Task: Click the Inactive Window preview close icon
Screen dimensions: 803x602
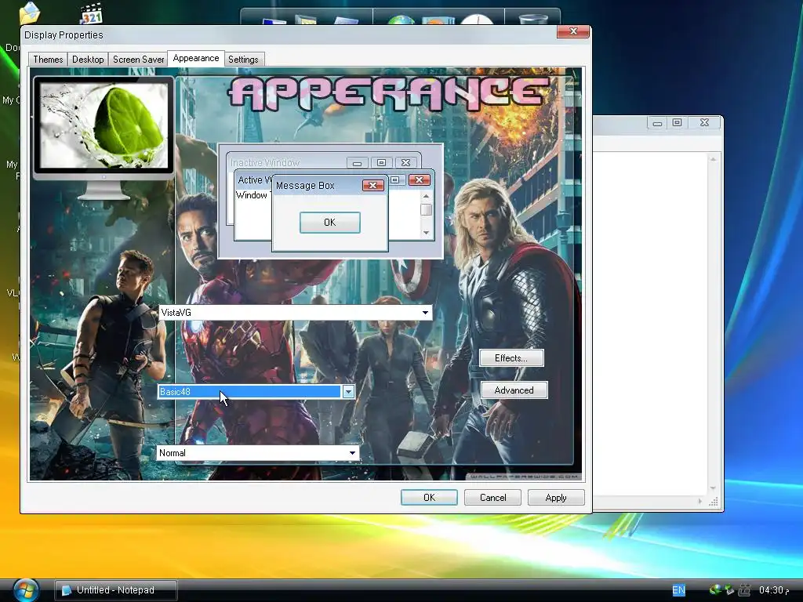Action: tap(405, 163)
